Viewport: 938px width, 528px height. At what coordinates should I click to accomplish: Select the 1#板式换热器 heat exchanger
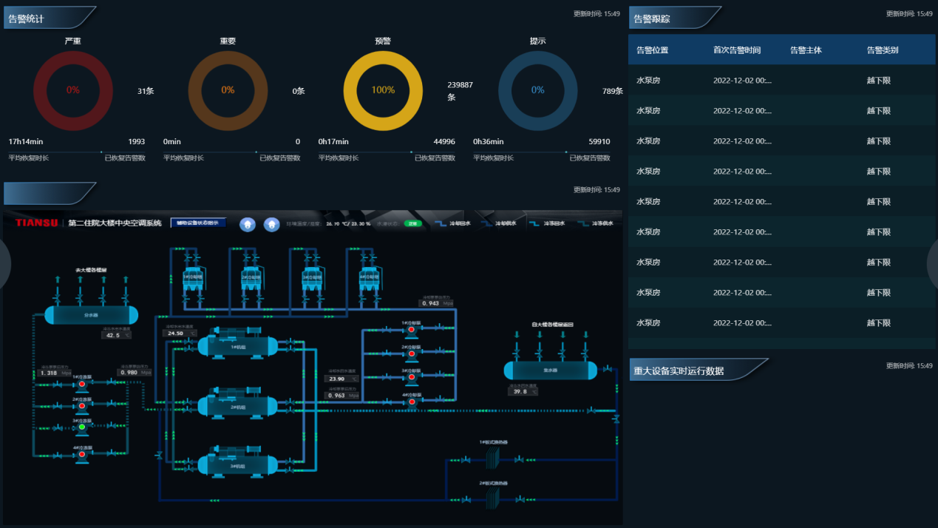tap(493, 459)
